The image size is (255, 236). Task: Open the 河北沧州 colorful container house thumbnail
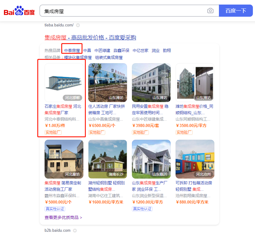195,159
